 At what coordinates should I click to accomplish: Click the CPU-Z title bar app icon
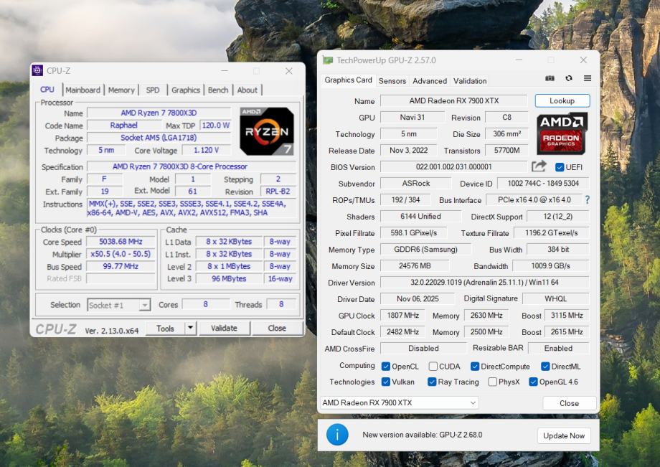point(37,71)
